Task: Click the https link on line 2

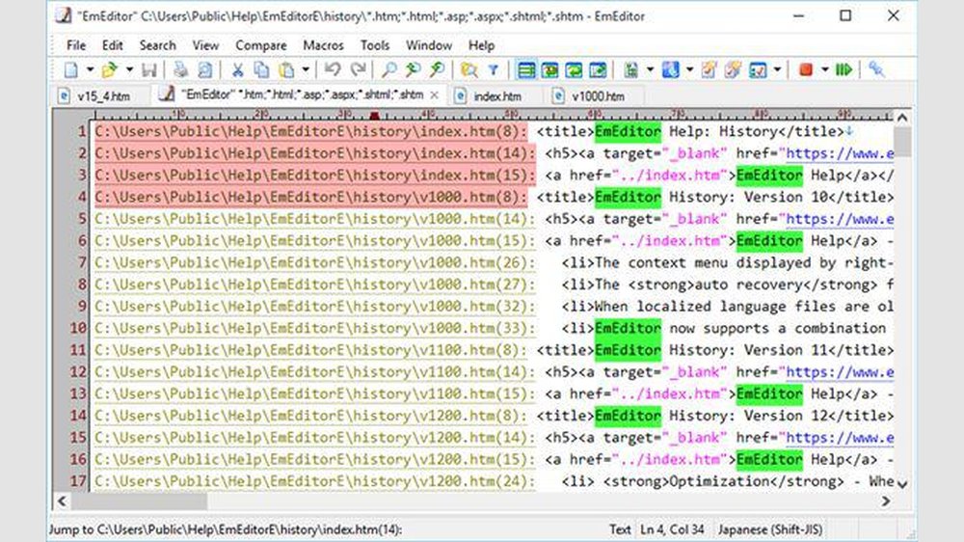Action: pyautogui.click(x=840, y=153)
